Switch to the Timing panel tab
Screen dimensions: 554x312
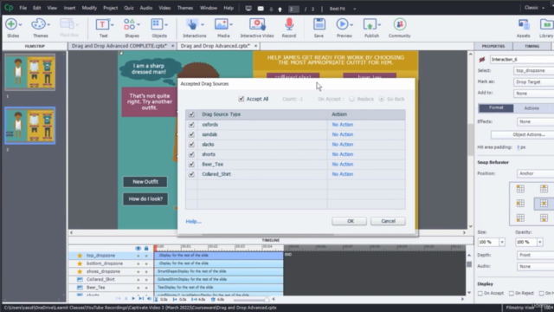click(531, 46)
